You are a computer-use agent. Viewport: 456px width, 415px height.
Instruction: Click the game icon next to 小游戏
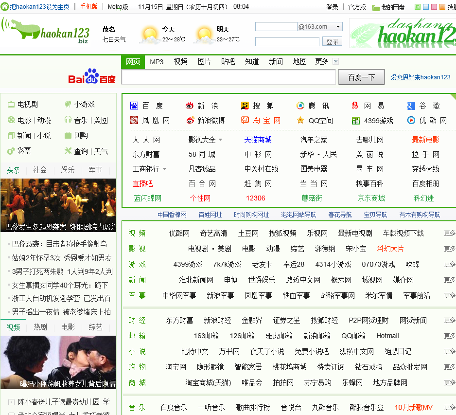tap(68, 104)
